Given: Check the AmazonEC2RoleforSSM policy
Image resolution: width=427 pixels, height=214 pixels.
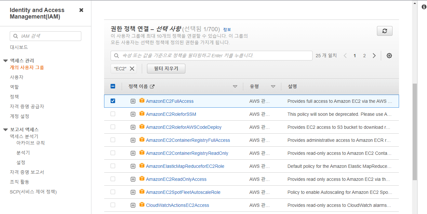Looking at the screenshot, I should pos(113,114).
